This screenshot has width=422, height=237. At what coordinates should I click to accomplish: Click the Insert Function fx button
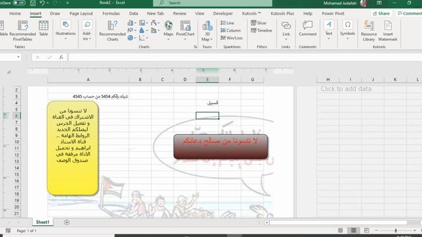(x=61, y=57)
